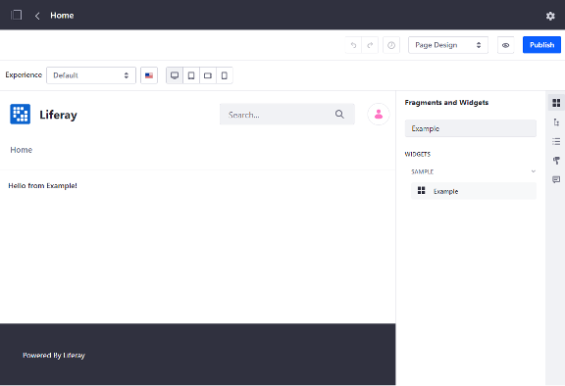Open page options via the gear icon

coord(550,16)
